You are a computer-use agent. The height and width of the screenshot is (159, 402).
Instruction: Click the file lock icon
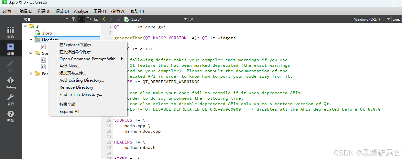pos(119,19)
